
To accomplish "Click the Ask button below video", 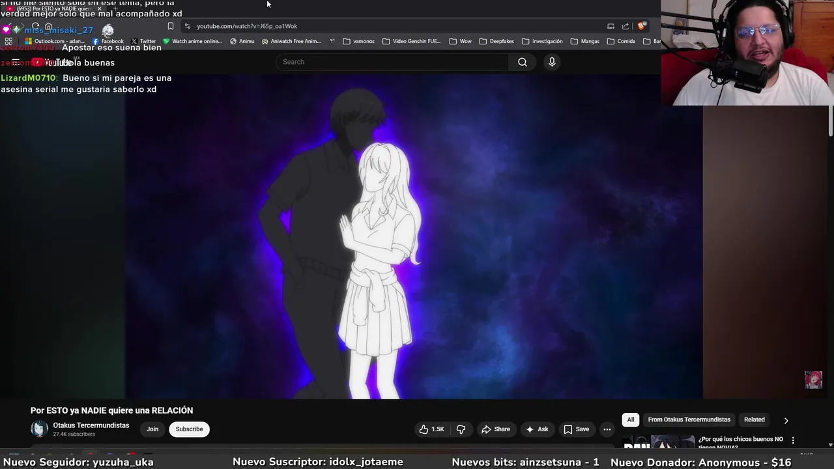I will tap(536, 429).
